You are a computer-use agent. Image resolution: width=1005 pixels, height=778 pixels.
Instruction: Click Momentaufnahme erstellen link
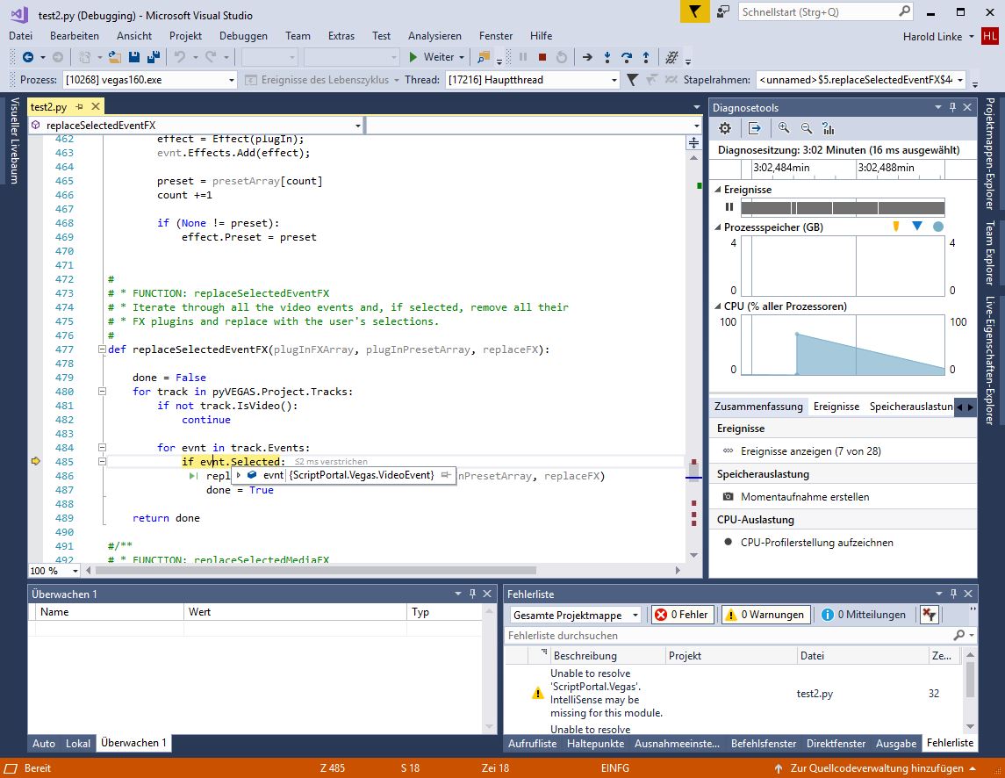pyautogui.click(x=804, y=497)
